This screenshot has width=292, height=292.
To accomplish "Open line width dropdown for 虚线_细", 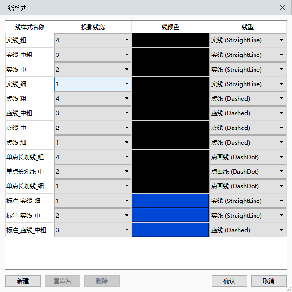I will pyautogui.click(x=92, y=142).
